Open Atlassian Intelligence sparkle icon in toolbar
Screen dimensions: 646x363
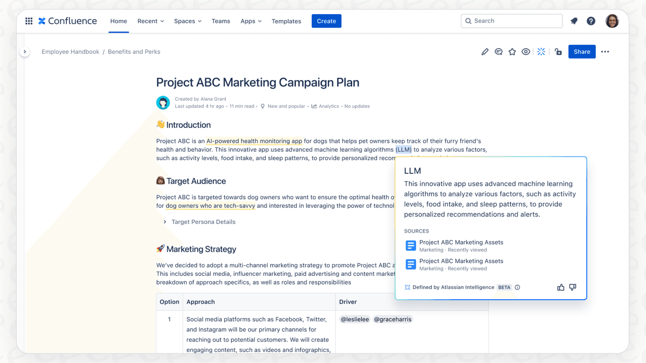point(541,51)
